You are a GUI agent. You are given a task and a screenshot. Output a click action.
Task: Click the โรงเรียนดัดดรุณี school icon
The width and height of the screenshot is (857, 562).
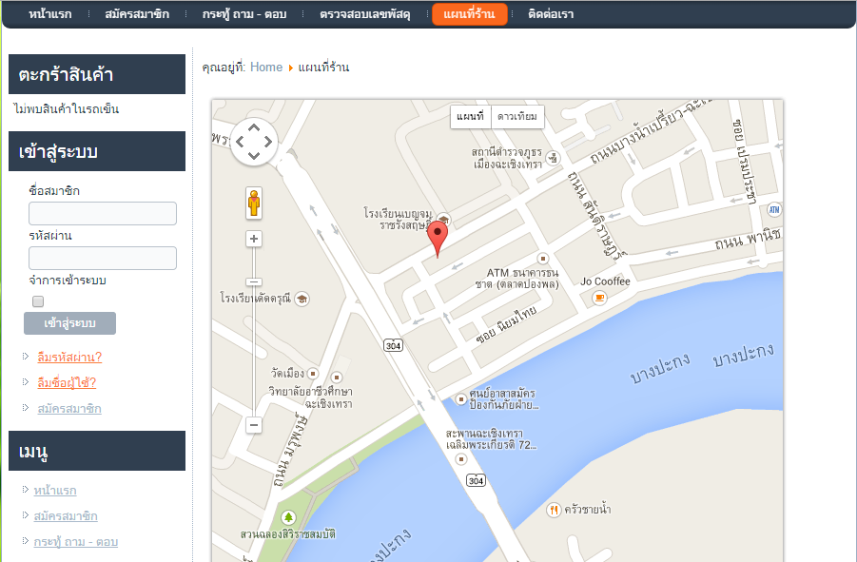[302, 299]
